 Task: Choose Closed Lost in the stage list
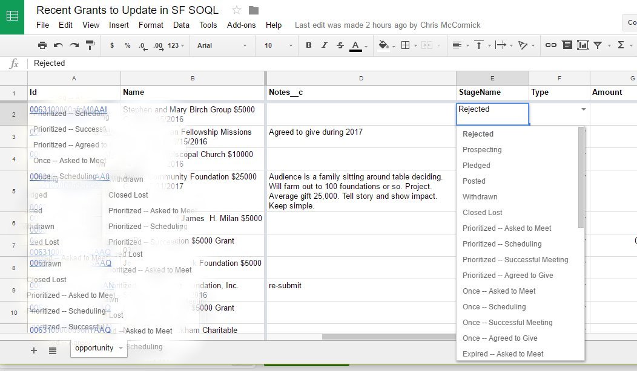pyautogui.click(x=482, y=213)
